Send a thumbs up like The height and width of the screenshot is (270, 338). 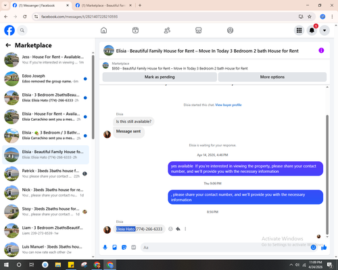(x=324, y=248)
